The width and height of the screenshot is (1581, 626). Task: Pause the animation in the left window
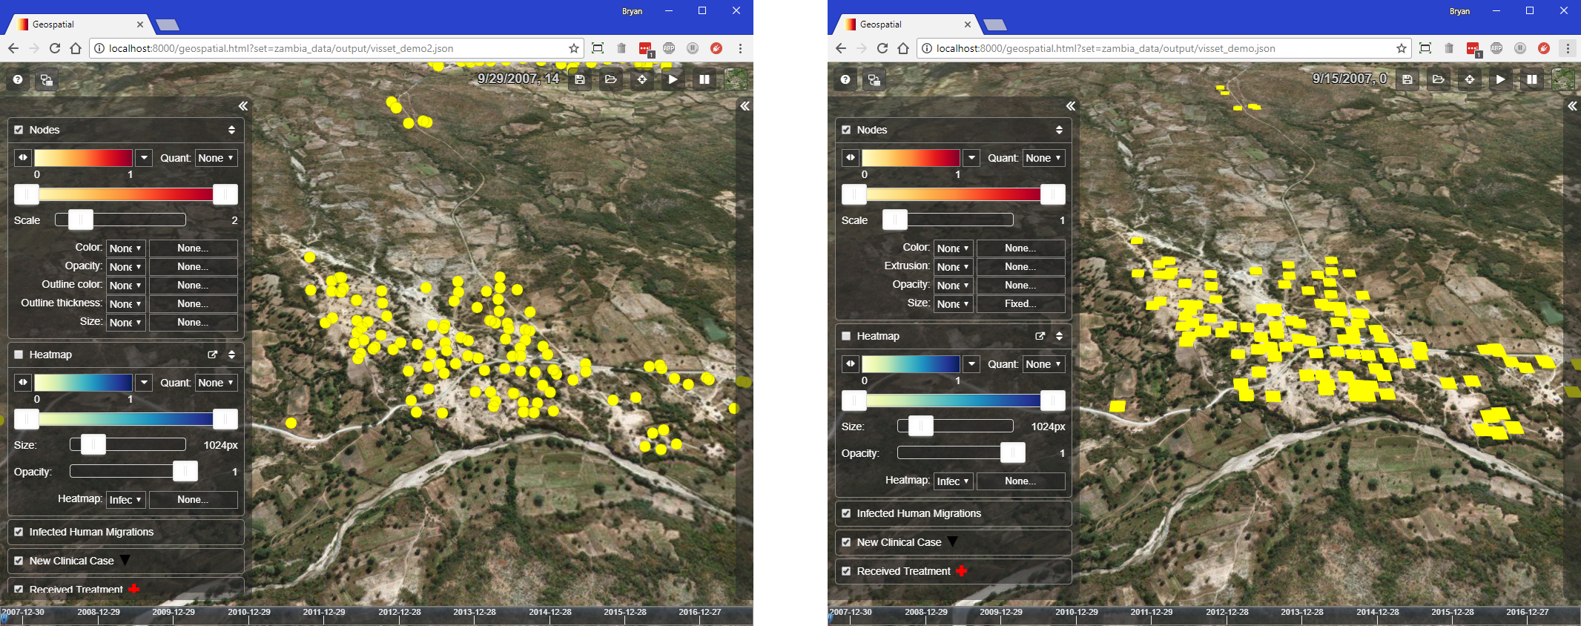pos(704,79)
